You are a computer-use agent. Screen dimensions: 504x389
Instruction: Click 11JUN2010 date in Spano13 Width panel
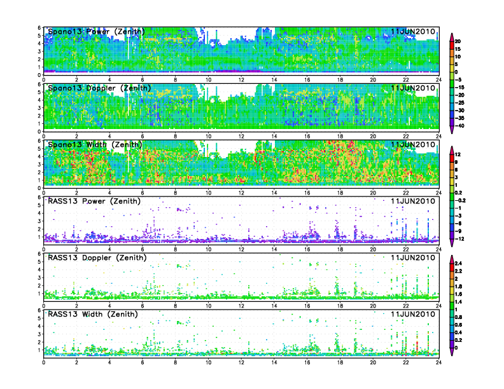click(x=413, y=144)
